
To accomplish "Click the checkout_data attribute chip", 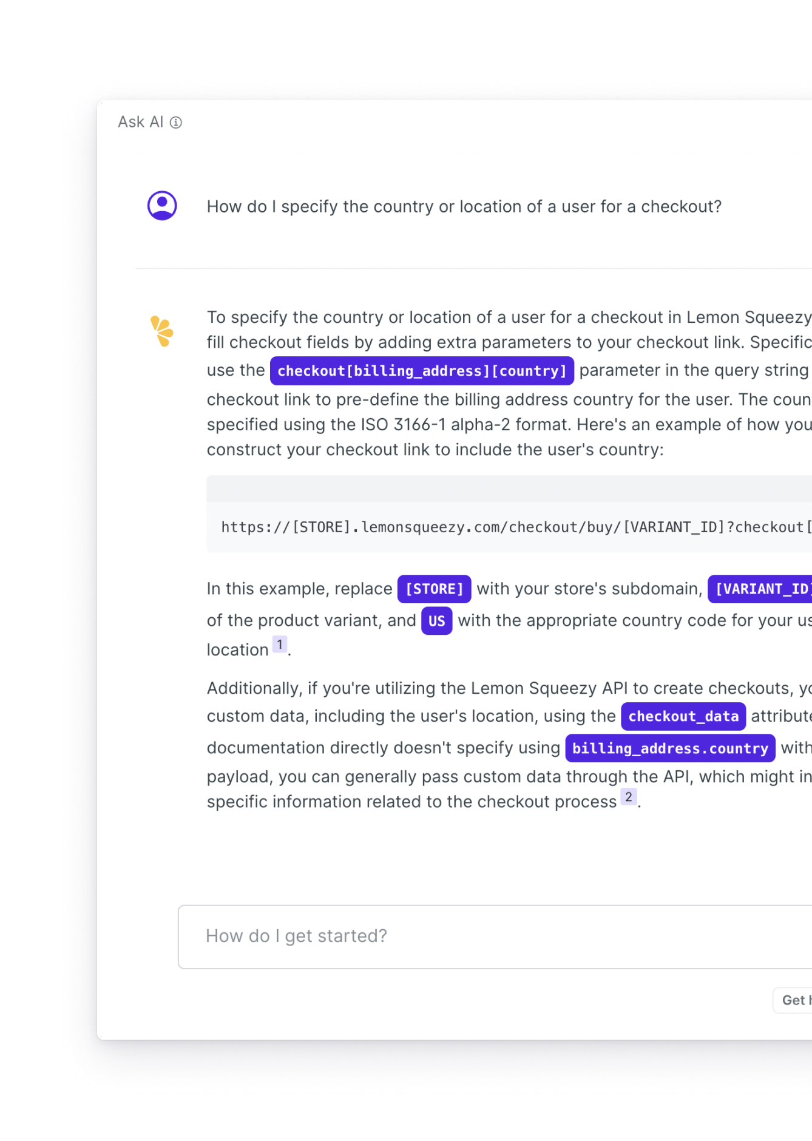I will tap(683, 716).
